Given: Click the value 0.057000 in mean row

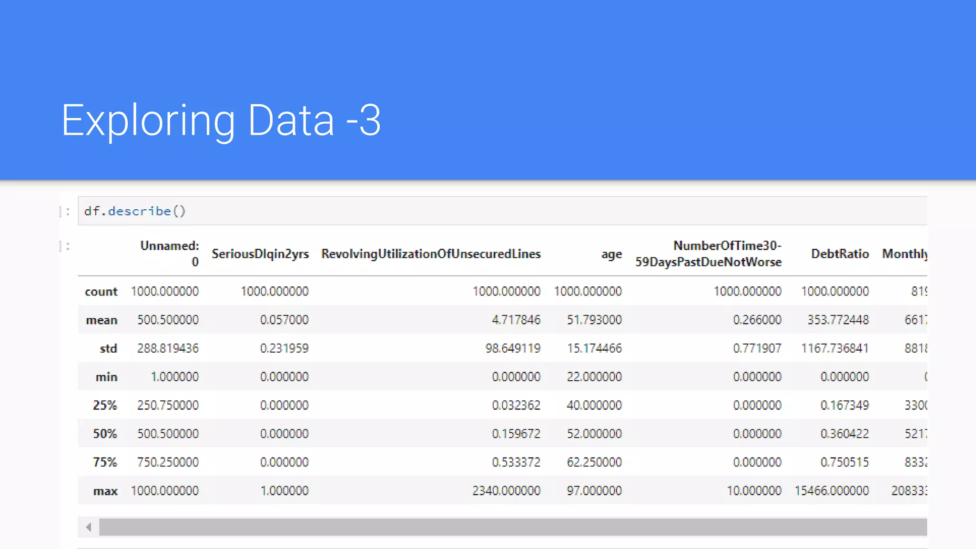Looking at the screenshot, I should point(285,320).
